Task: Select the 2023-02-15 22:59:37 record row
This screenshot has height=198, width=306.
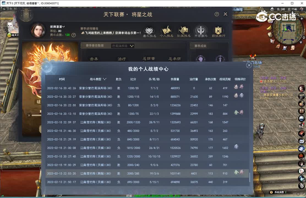Action: (147, 122)
